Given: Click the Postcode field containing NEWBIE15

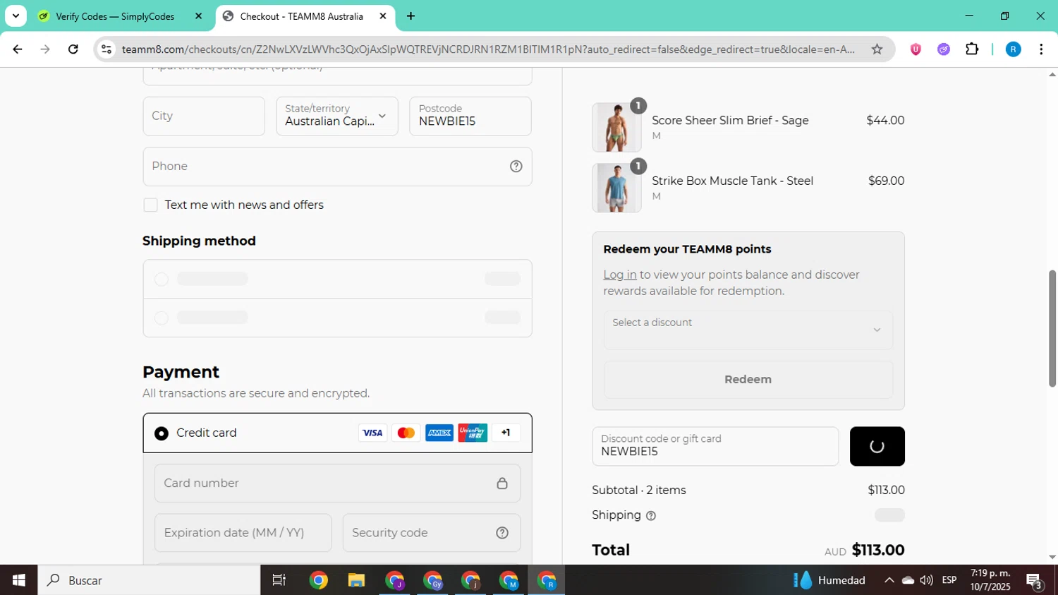Looking at the screenshot, I should tap(470, 116).
